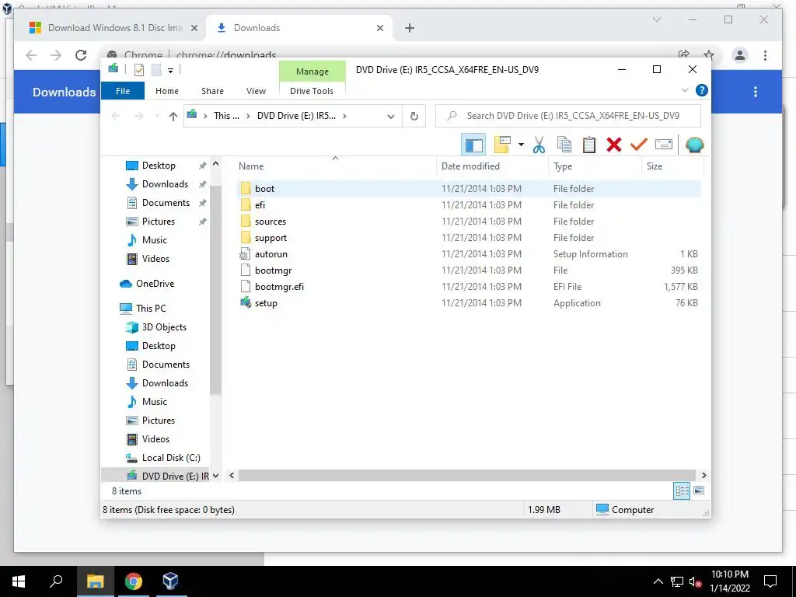Click the Copy toolbar icon
The image size is (796, 597).
(x=564, y=145)
